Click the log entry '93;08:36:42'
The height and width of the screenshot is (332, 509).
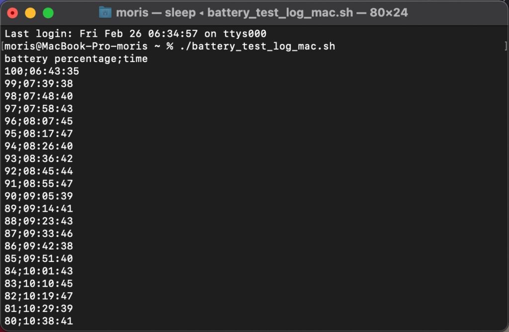(x=39, y=159)
